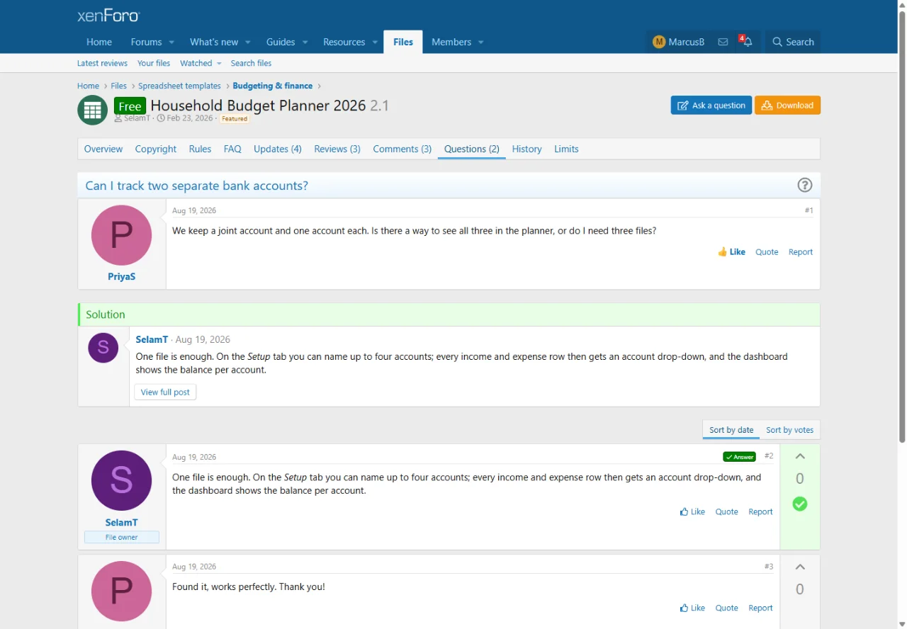
Task: Open the History tab
Action: click(526, 149)
